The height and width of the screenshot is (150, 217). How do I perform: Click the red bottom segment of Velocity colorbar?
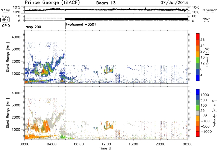(x=198, y=134)
